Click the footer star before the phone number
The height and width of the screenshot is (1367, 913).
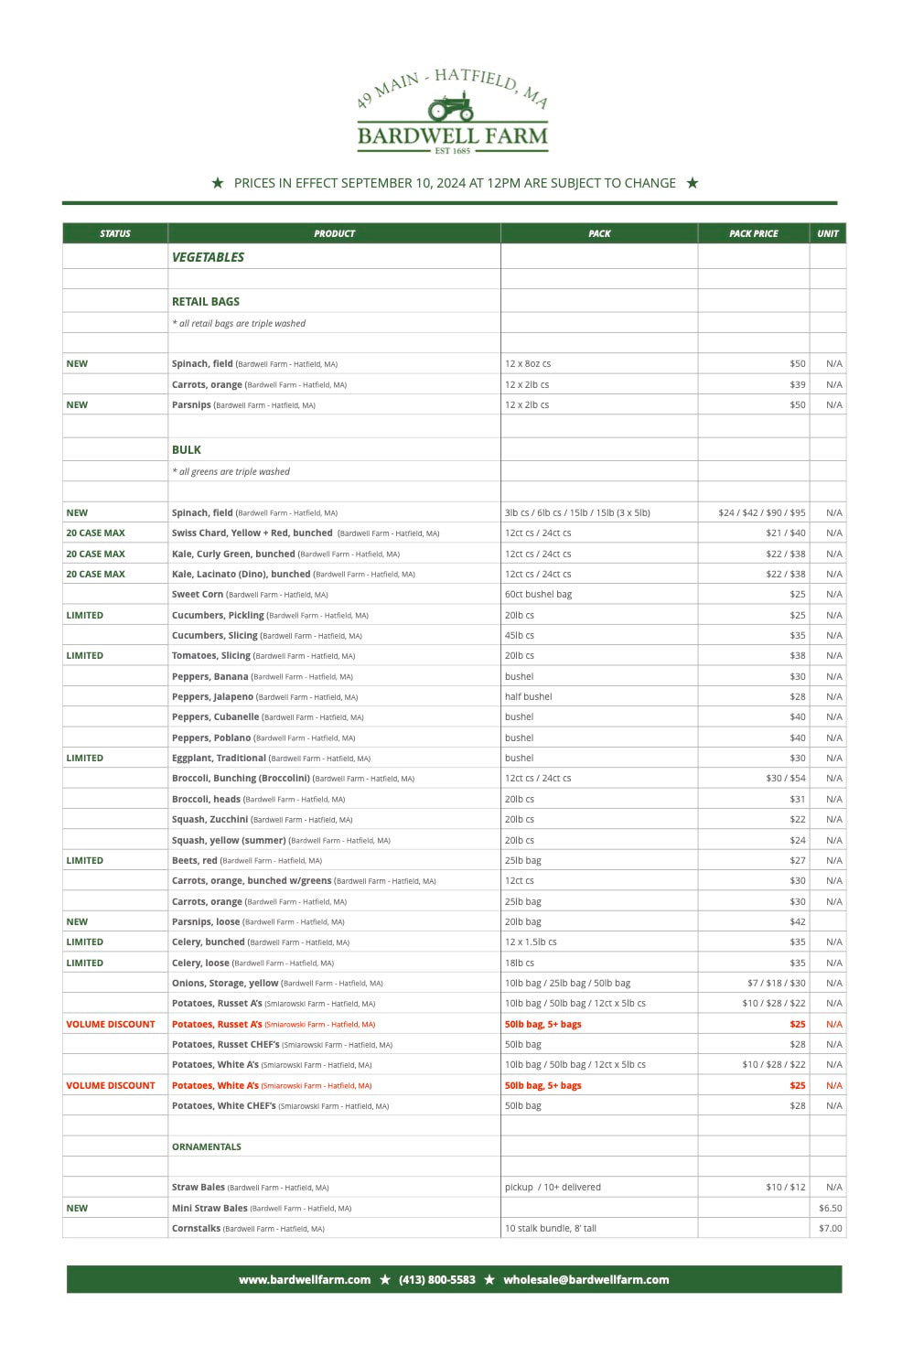tap(385, 1279)
